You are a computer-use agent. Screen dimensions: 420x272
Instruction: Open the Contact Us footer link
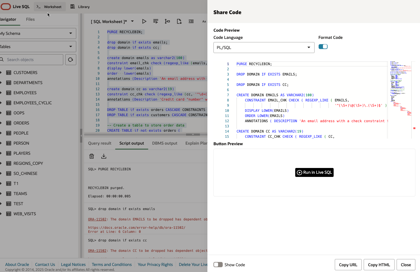(45, 265)
